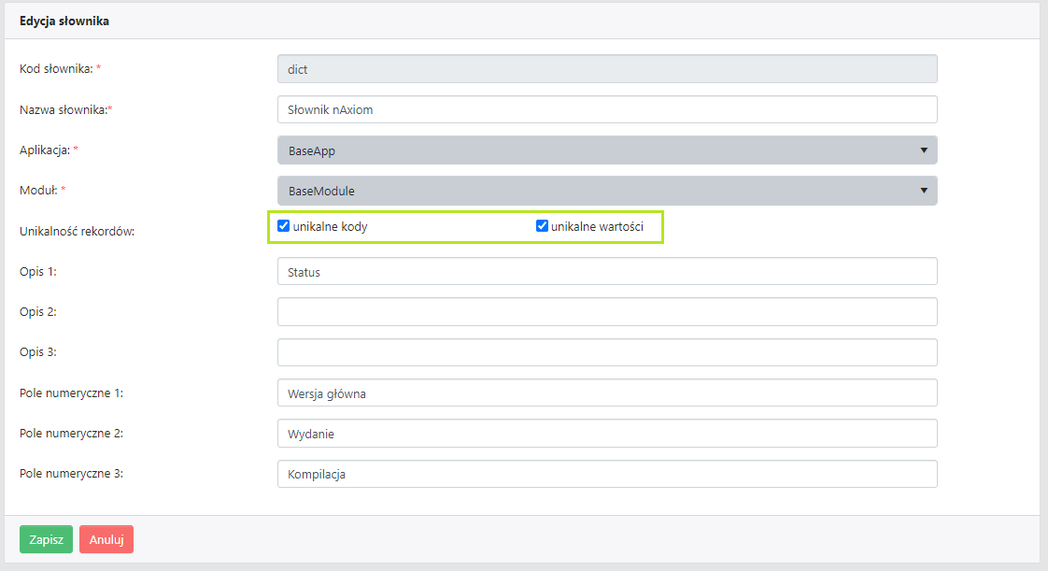Click the 'Opis 1' field containing Status
Image resolution: width=1048 pixels, height=571 pixels.
[607, 272]
